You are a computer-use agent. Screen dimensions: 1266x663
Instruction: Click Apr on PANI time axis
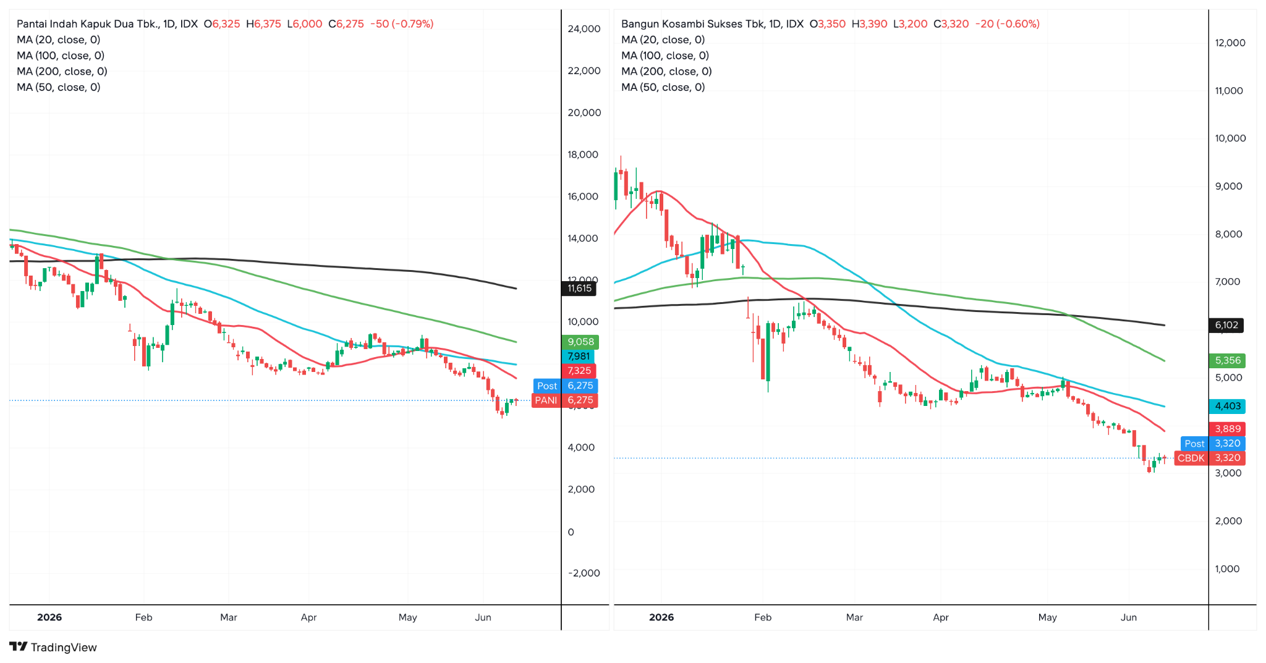[308, 617]
